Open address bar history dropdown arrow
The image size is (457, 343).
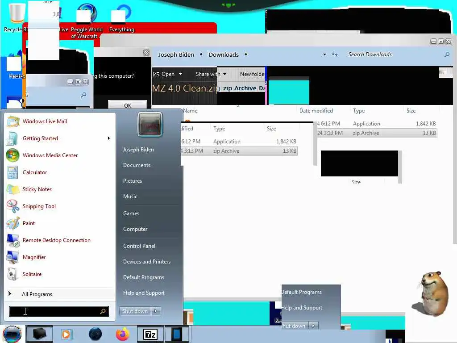click(324, 54)
